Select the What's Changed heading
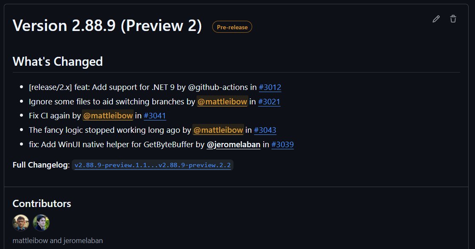 click(x=57, y=62)
